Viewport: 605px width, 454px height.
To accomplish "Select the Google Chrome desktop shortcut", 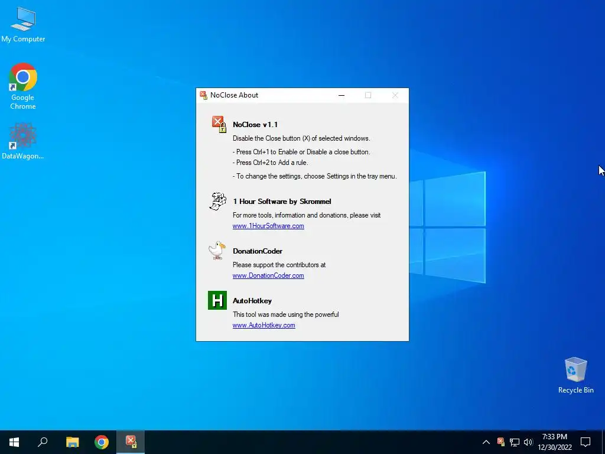I will pyautogui.click(x=23, y=86).
